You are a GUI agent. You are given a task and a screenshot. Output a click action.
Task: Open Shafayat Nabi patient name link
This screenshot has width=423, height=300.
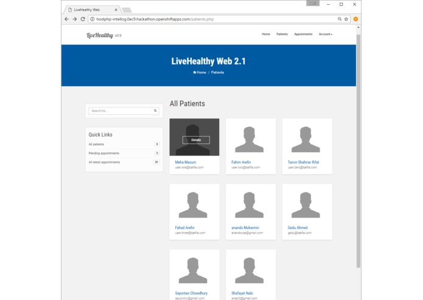click(x=242, y=293)
